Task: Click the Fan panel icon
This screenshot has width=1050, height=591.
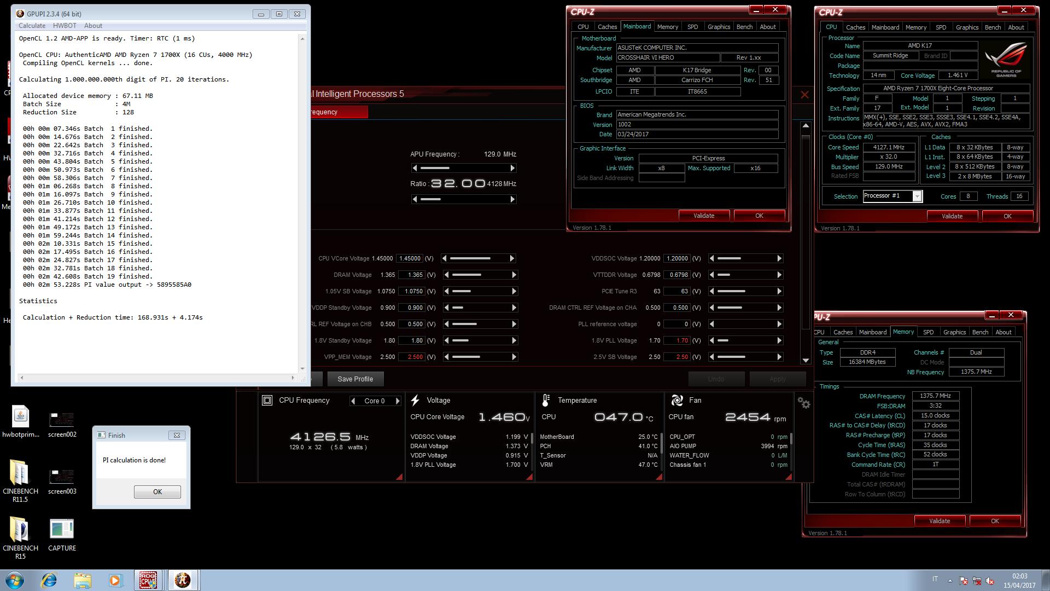Action: pyautogui.click(x=676, y=401)
